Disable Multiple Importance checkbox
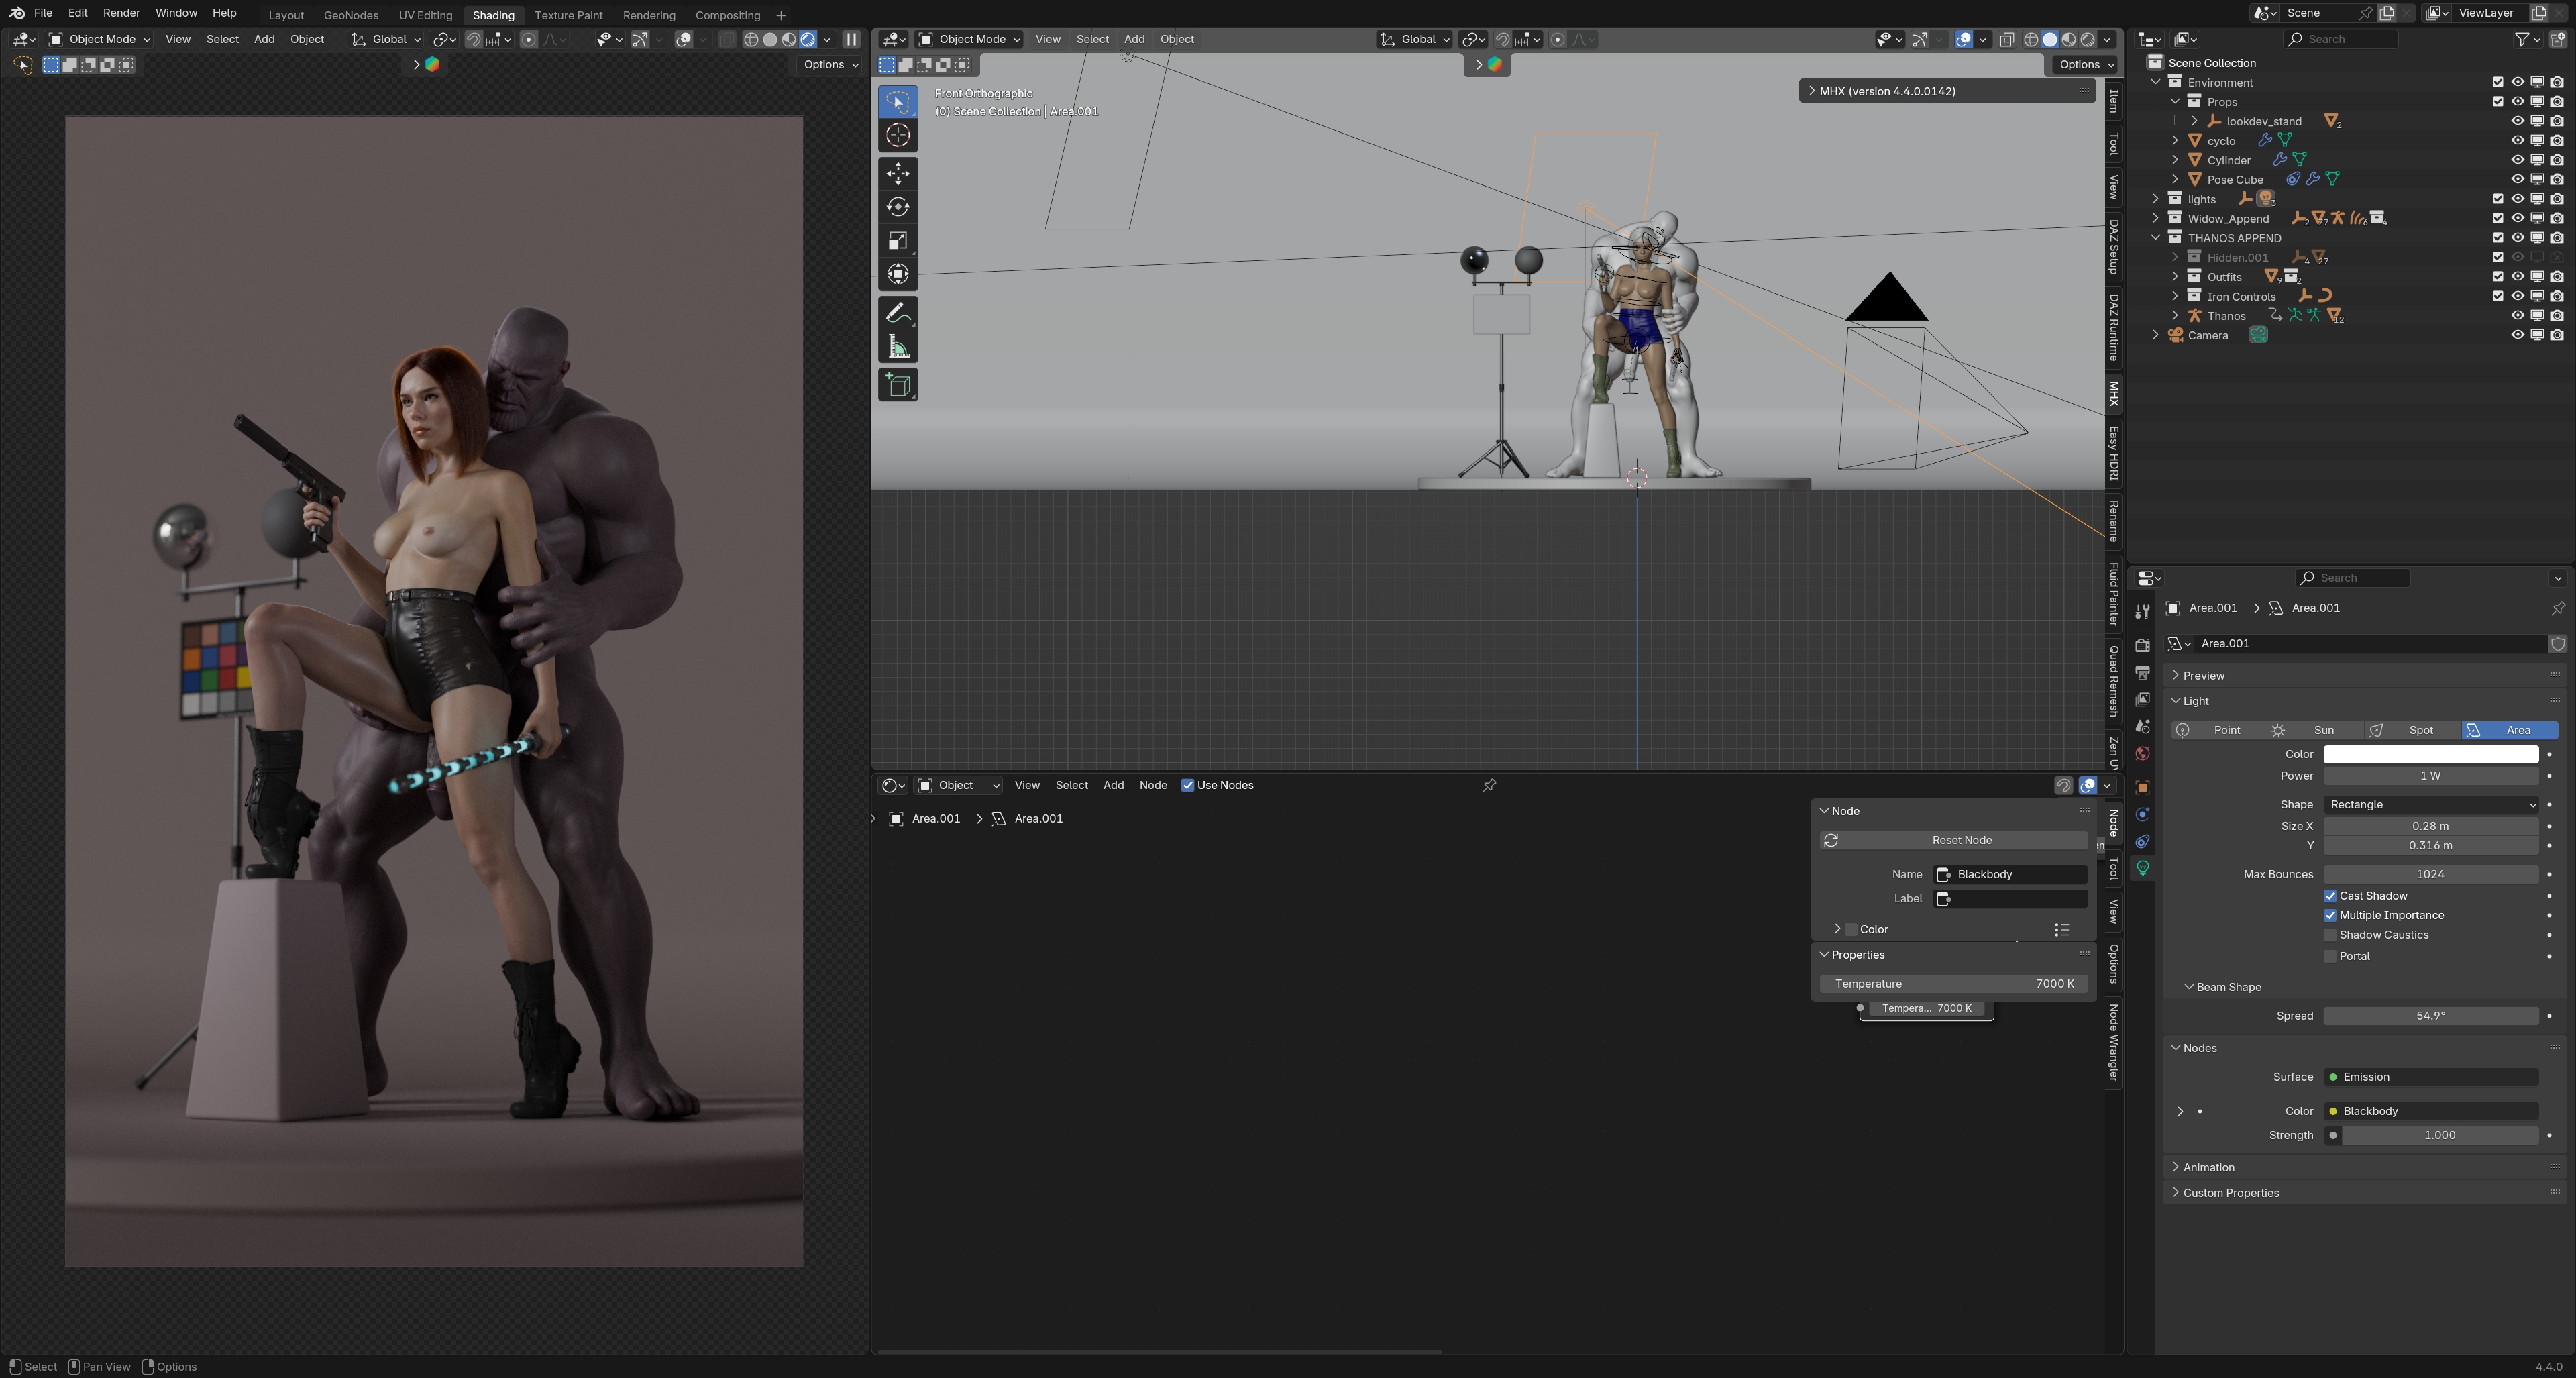Screen dimensions: 2576x1378 coord(2330,915)
